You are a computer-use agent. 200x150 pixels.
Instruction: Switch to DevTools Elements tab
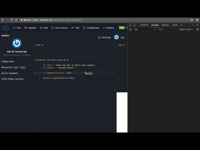click(144, 25)
